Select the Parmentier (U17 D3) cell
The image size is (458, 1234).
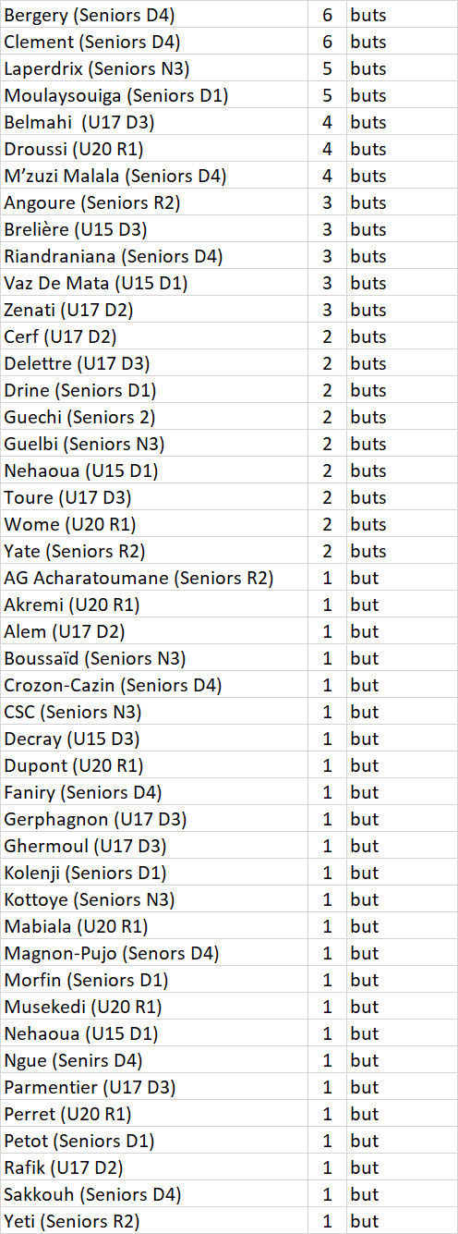tap(154, 1087)
